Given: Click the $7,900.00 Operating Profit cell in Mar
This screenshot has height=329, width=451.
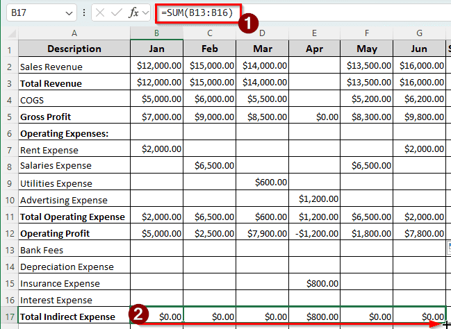Looking at the screenshot, I should (x=262, y=232).
